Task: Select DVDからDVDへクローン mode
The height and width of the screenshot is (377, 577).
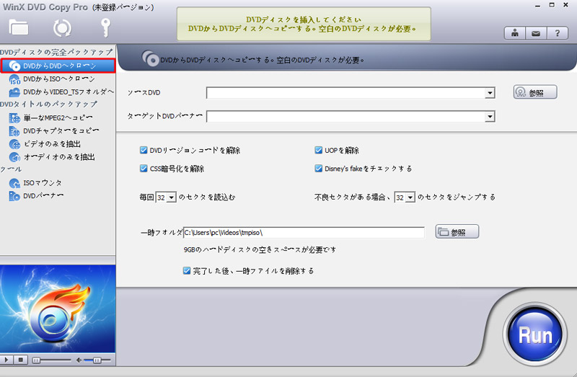Action: click(x=58, y=66)
